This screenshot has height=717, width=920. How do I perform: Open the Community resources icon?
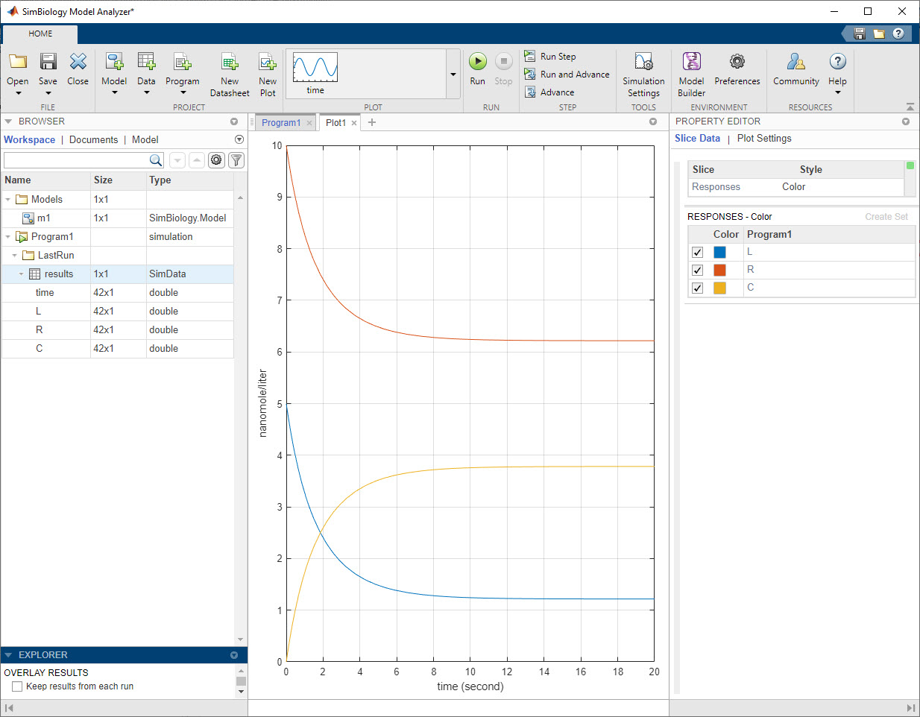(795, 62)
